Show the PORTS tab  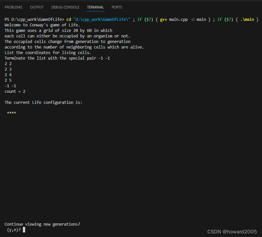coord(117,7)
